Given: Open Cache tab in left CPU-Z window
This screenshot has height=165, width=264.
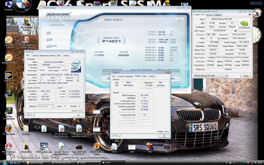Looking at the screenshot, I should pos(35,55).
